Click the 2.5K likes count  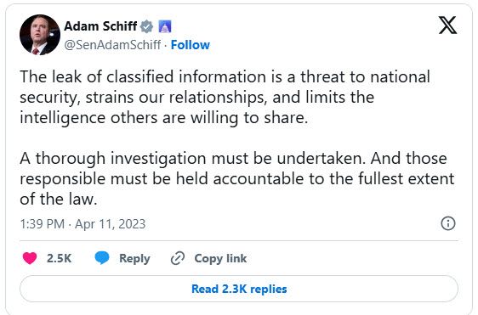click(x=60, y=258)
